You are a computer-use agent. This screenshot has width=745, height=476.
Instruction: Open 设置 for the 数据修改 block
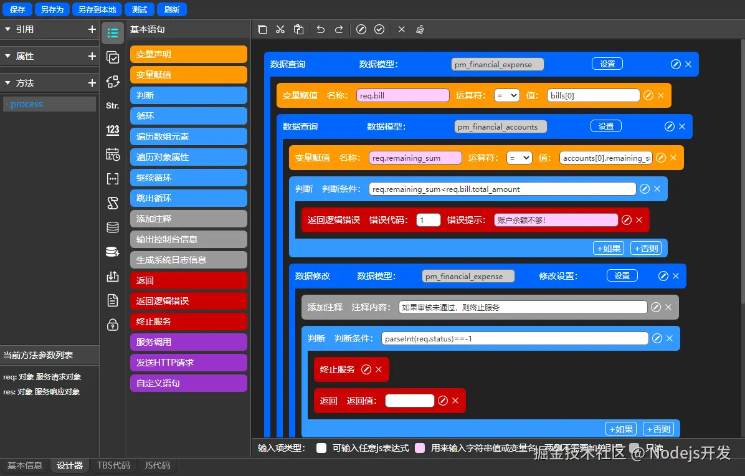click(622, 275)
